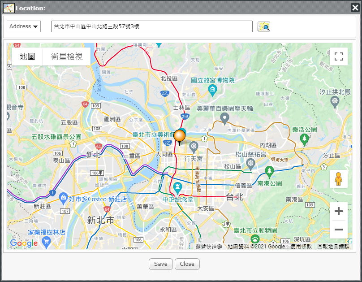The height and width of the screenshot is (282, 362).
Task: Open 鍵盤快速鍵 keyboard shortcuts
Action: click(x=209, y=247)
